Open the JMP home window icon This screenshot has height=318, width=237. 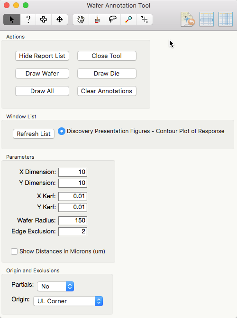click(187, 19)
